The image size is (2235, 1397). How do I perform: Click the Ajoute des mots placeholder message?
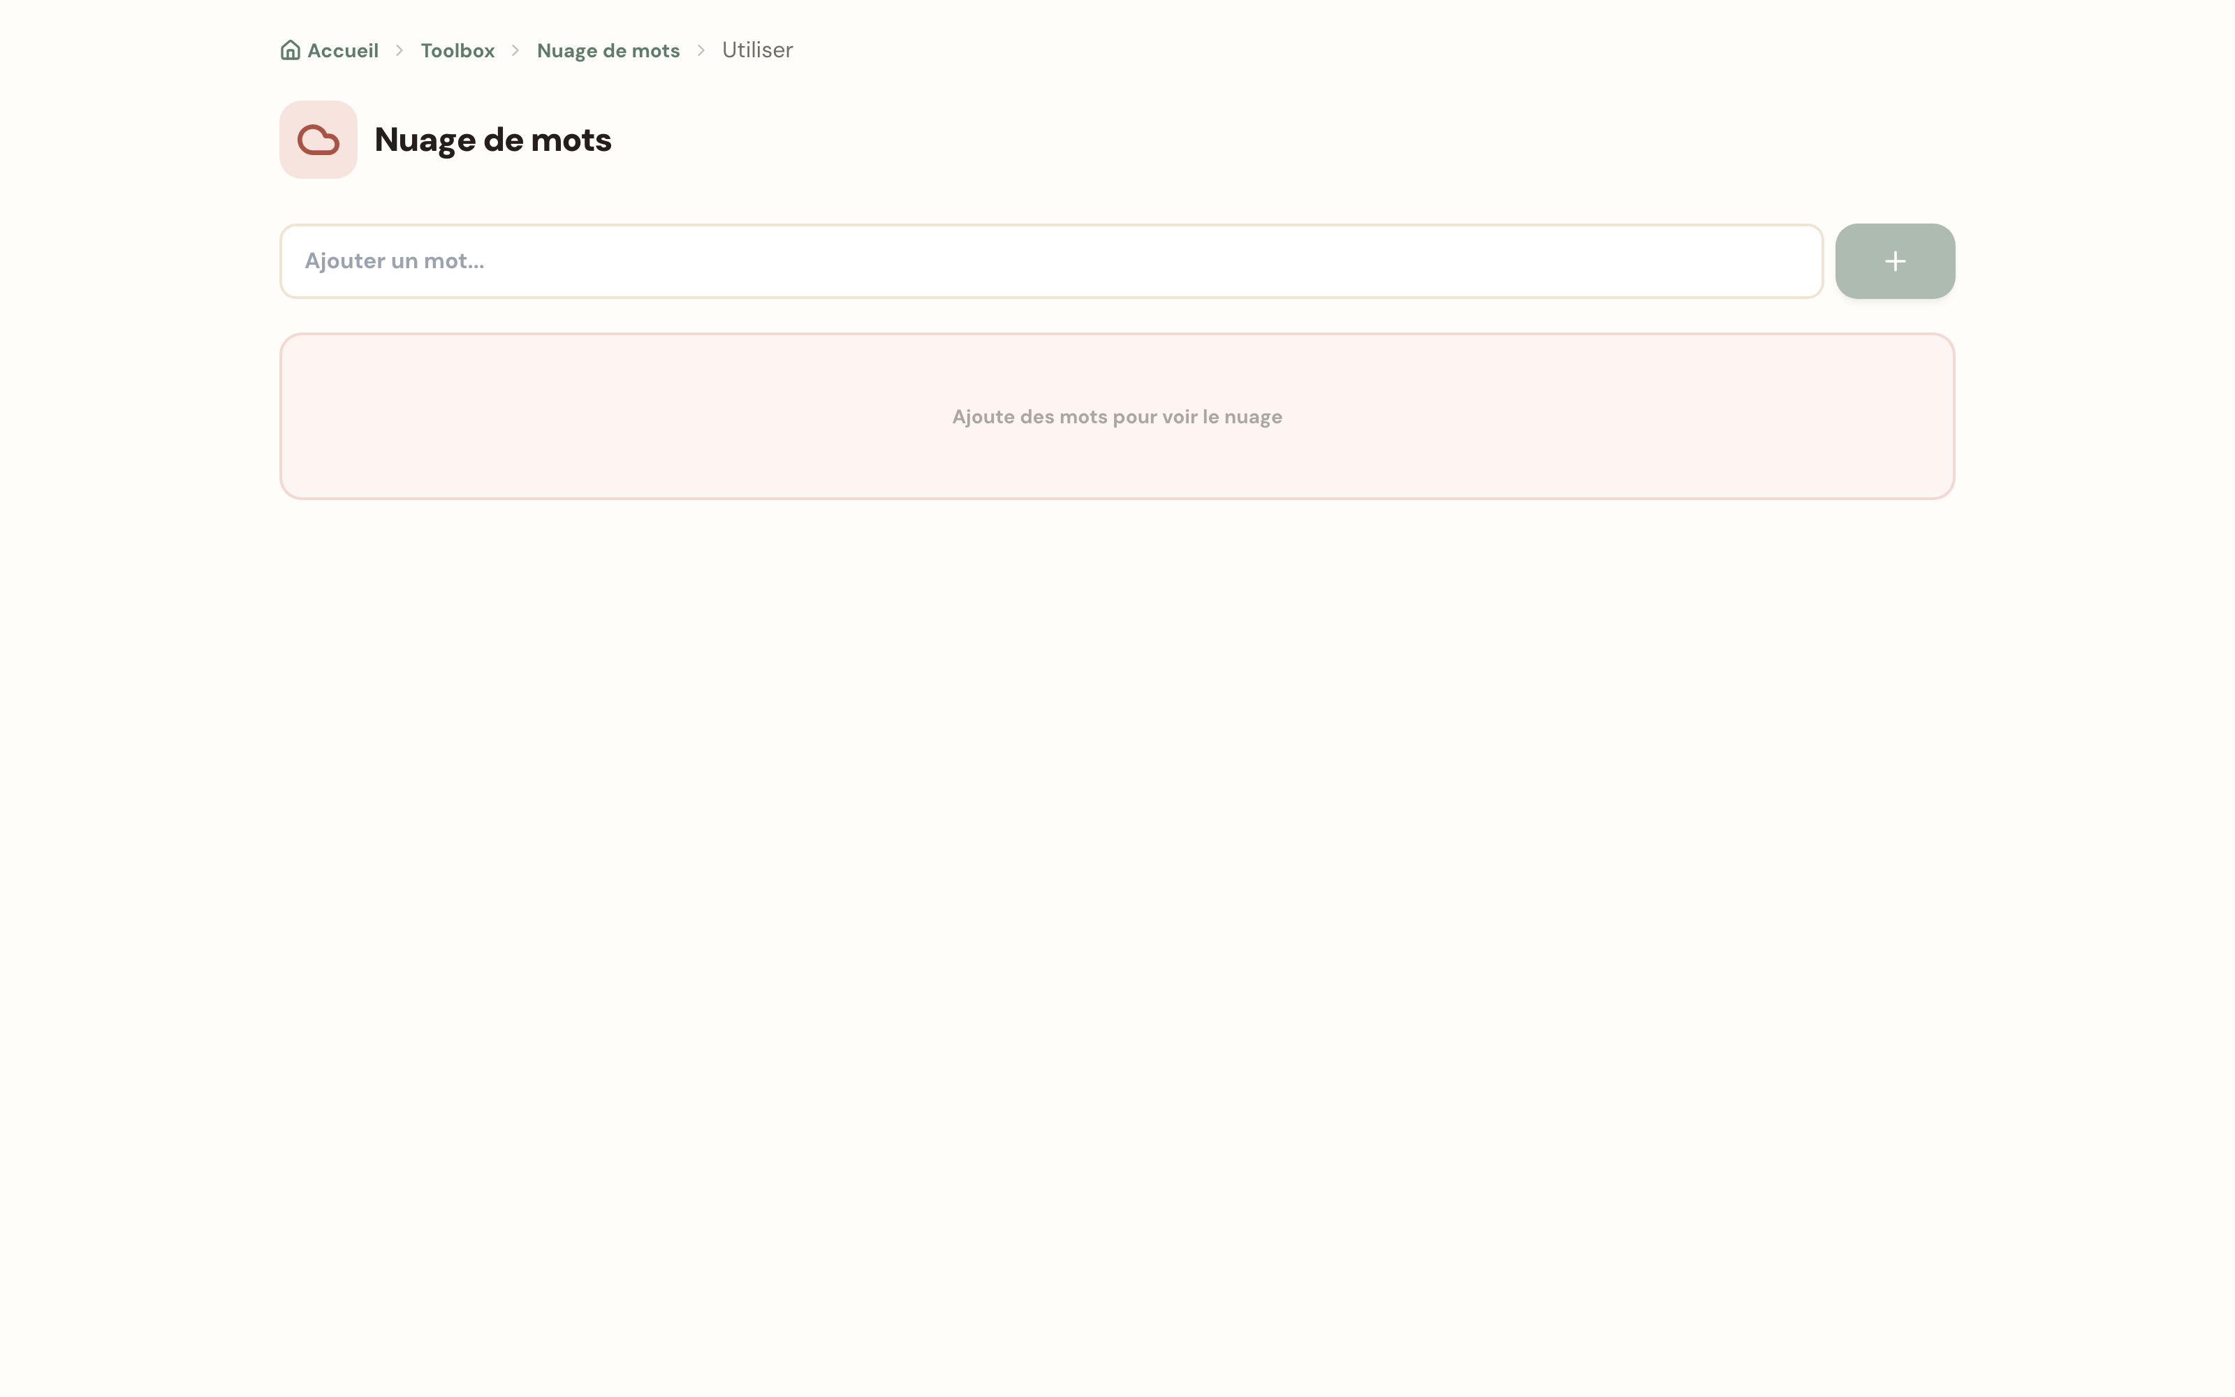pos(1117,417)
